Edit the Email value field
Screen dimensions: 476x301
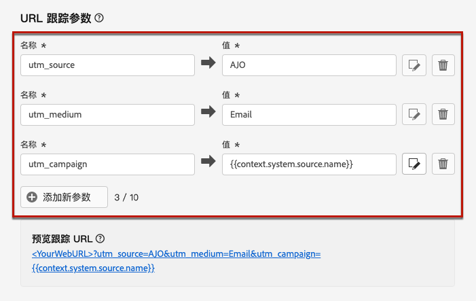[x=309, y=114]
